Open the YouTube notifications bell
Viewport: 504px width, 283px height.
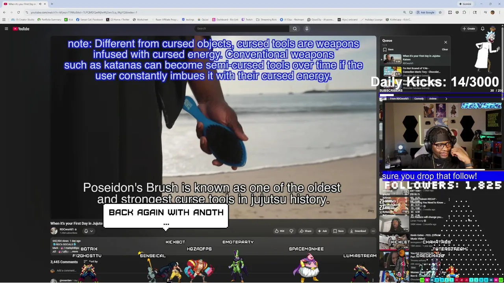tap(482, 29)
